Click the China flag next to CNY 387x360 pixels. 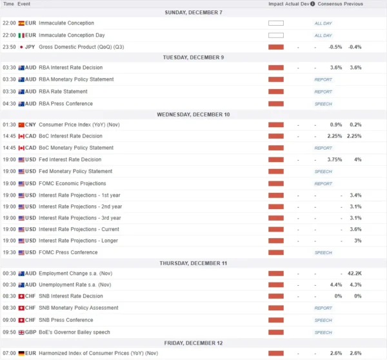pyautogui.click(x=22, y=124)
